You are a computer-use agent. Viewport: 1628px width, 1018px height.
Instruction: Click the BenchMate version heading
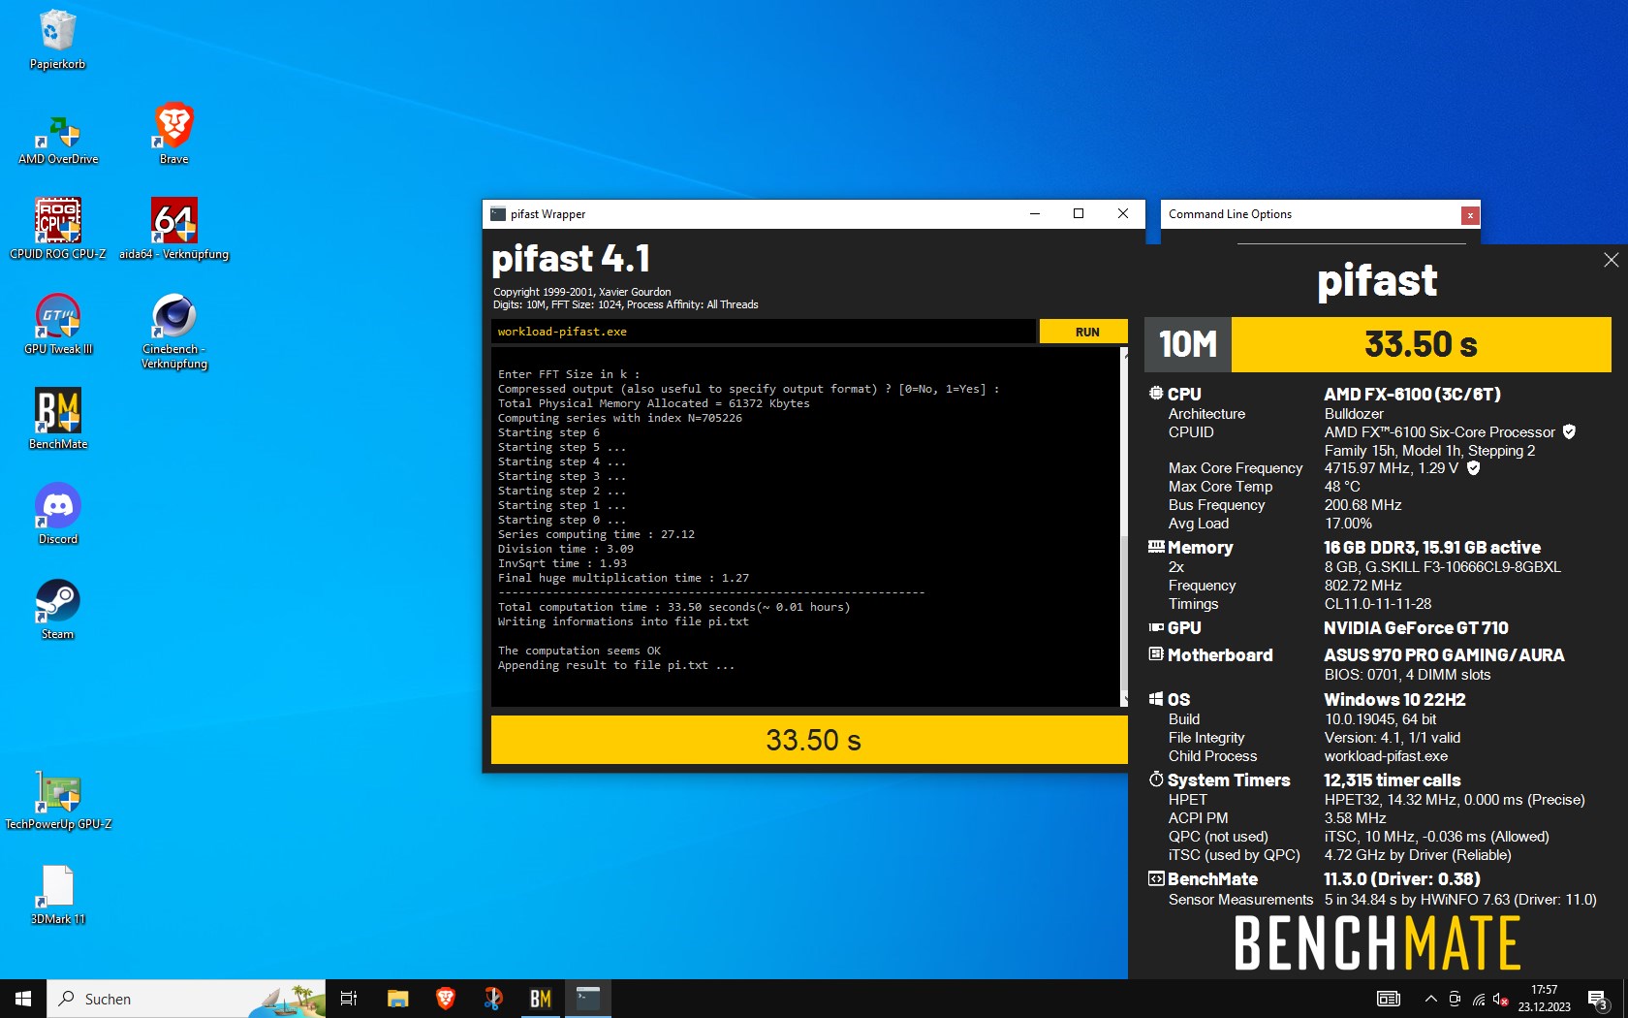click(x=1212, y=879)
